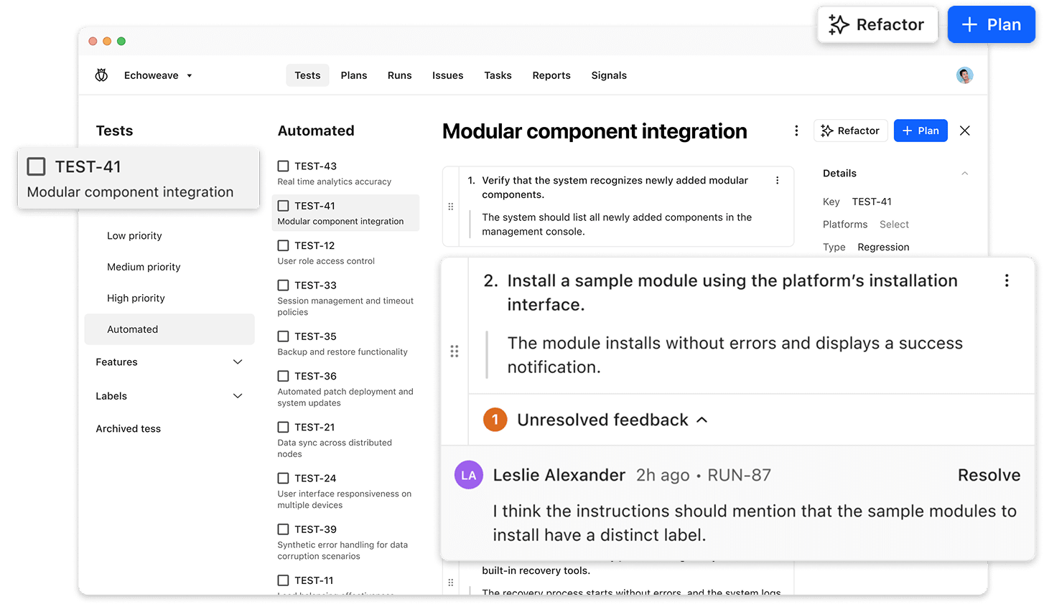Viewport: 1044px width, 604px height.
Task: Check the TEST-12 checkbox
Action: tap(283, 245)
